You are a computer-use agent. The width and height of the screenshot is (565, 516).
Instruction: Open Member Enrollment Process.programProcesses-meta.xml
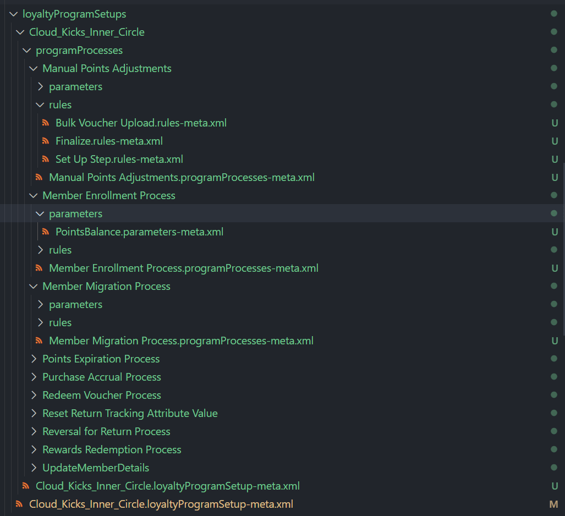pos(184,267)
